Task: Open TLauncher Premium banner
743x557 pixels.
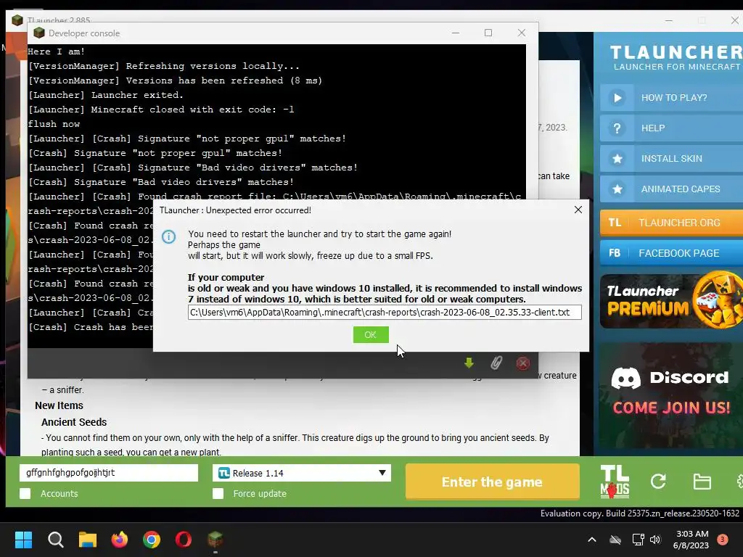Action: [671, 300]
